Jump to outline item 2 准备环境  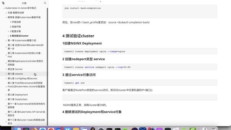click(x=15, y=27)
